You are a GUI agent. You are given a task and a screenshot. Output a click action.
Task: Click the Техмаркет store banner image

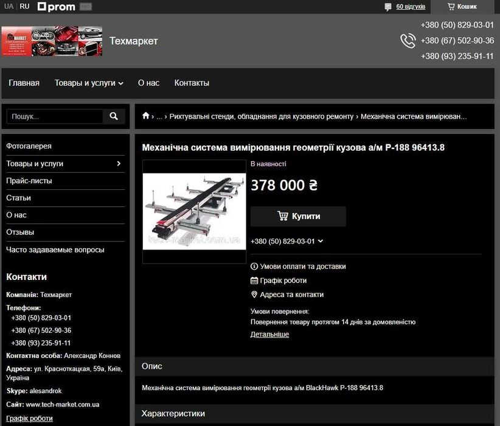[52, 41]
